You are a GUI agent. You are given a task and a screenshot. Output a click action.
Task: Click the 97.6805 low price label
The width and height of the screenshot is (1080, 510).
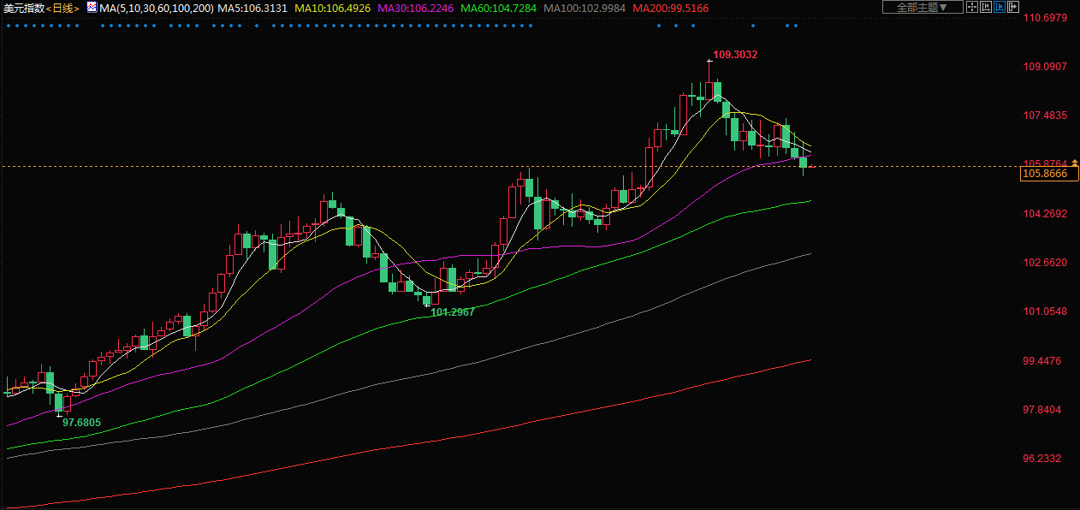(81, 423)
